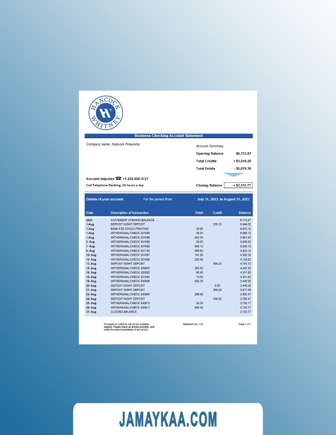Select the Credit column header
The image size is (336, 435).
click(x=217, y=213)
